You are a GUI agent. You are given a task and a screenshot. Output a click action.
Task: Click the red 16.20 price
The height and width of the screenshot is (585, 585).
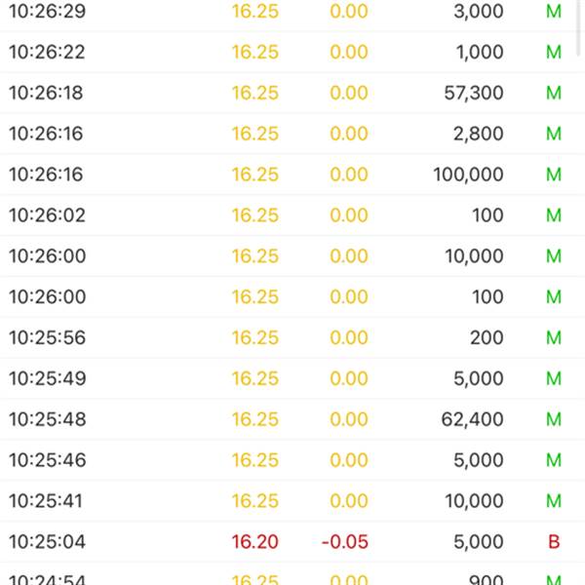[254, 542]
